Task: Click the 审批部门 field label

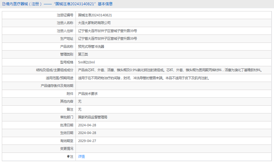Action: coord(67,117)
